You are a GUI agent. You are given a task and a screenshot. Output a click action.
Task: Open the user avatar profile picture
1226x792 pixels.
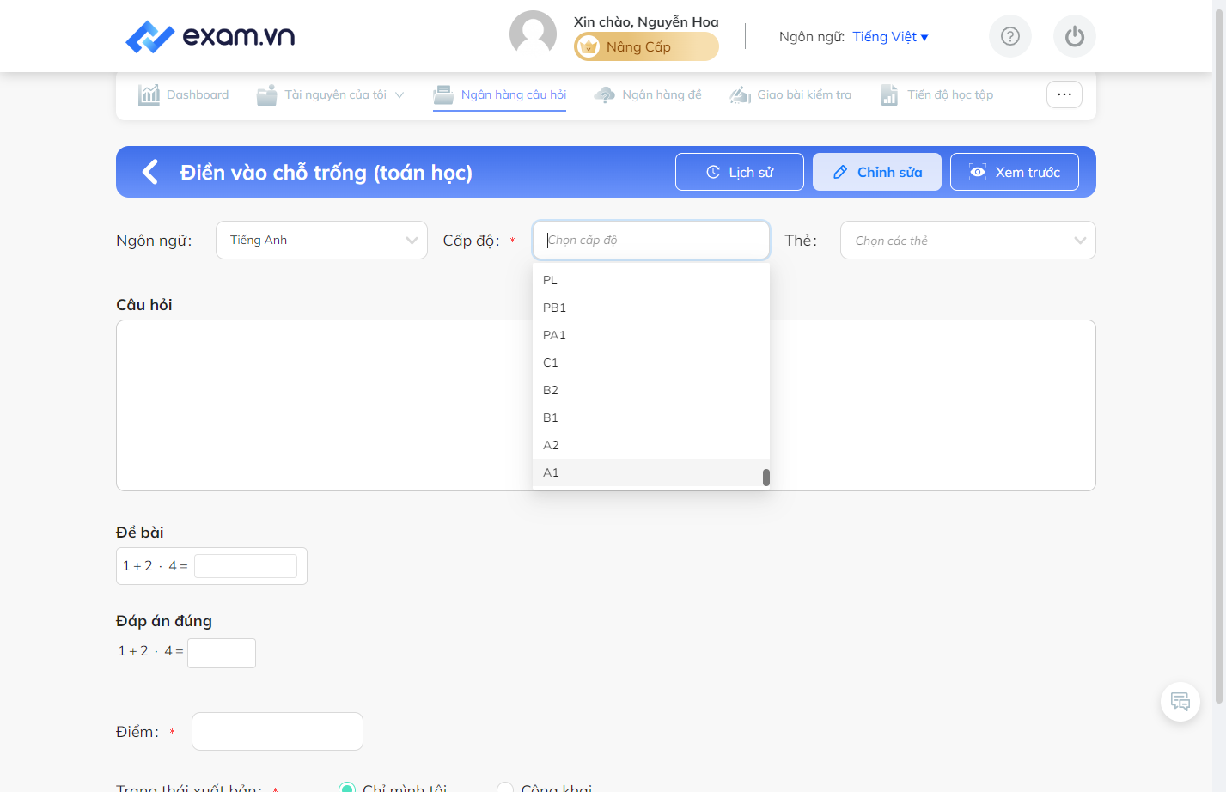tap(533, 34)
